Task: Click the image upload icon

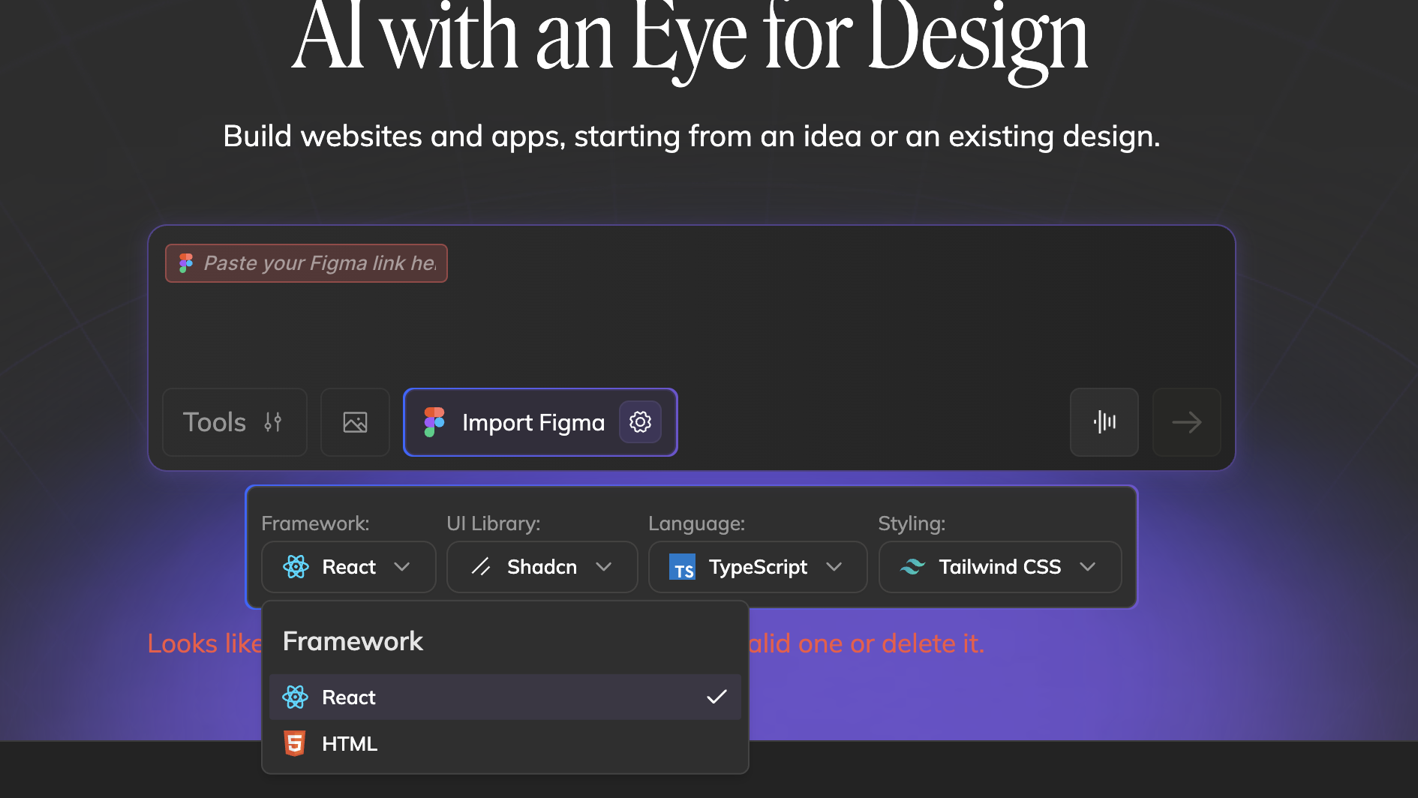Action: tap(355, 422)
